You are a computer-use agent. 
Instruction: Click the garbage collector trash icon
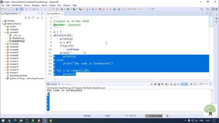(167, 116)
